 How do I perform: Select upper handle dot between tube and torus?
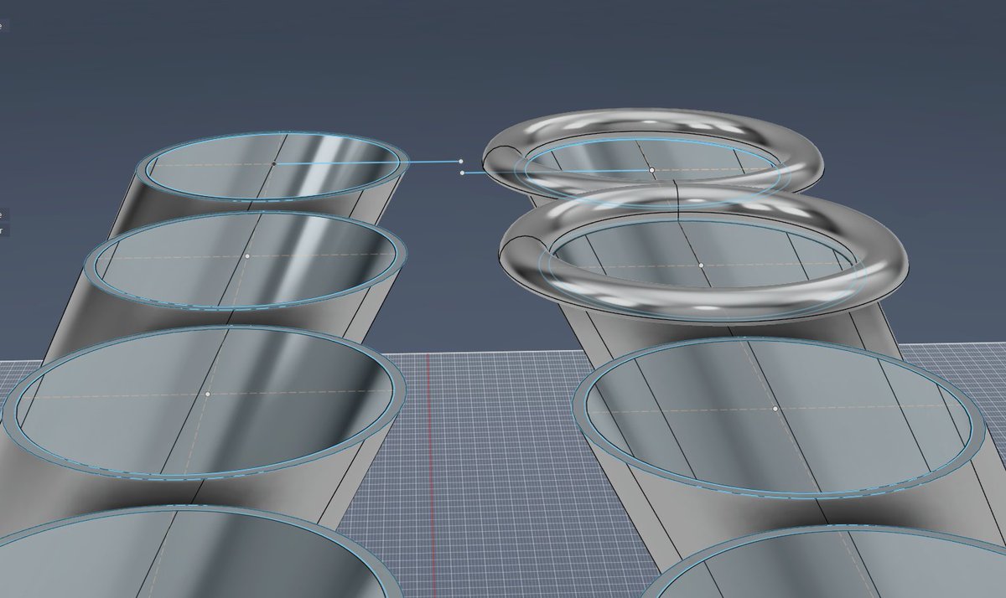[x=461, y=161]
